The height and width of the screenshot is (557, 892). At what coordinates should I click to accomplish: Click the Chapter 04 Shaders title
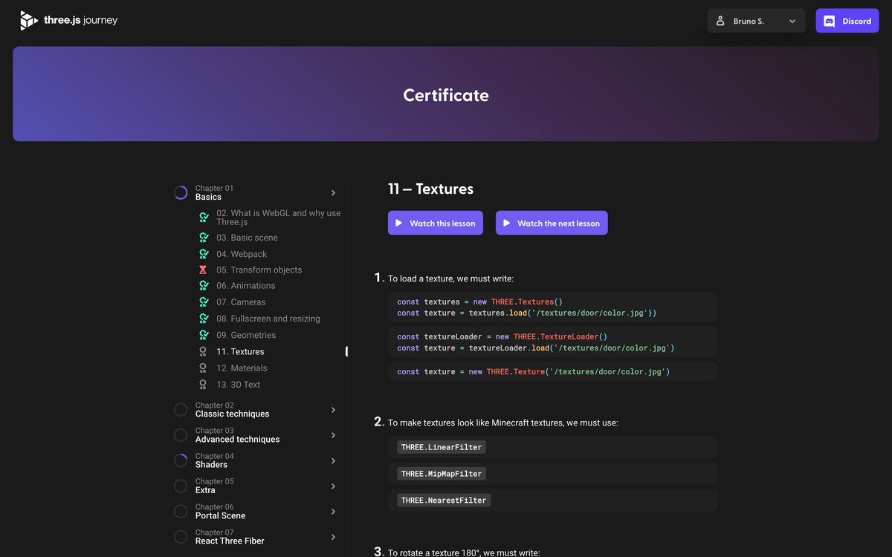[x=211, y=465]
